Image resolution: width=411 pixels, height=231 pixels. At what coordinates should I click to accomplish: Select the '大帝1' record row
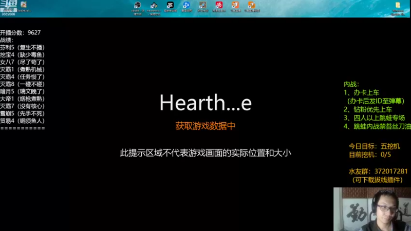23,99
